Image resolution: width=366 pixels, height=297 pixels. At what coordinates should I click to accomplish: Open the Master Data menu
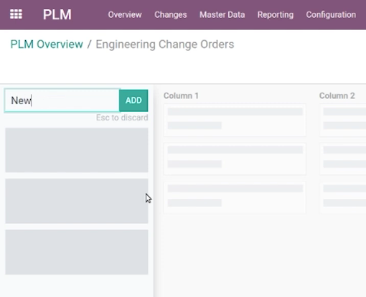click(222, 14)
